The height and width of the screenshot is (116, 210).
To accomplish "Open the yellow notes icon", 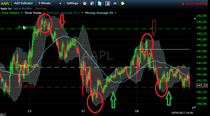I will [x=123, y=3].
